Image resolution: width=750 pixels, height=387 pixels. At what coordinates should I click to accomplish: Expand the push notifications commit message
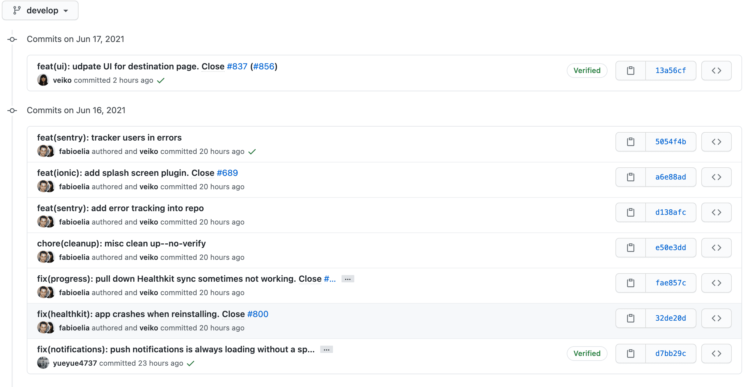[326, 350]
